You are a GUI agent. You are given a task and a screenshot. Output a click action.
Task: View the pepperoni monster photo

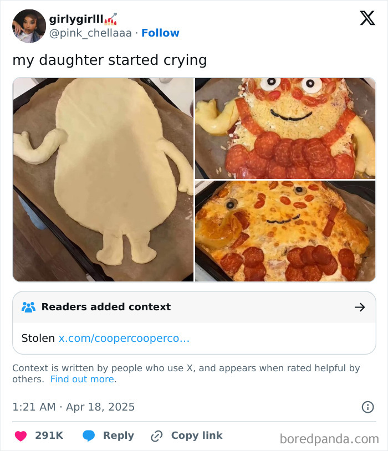(285, 129)
